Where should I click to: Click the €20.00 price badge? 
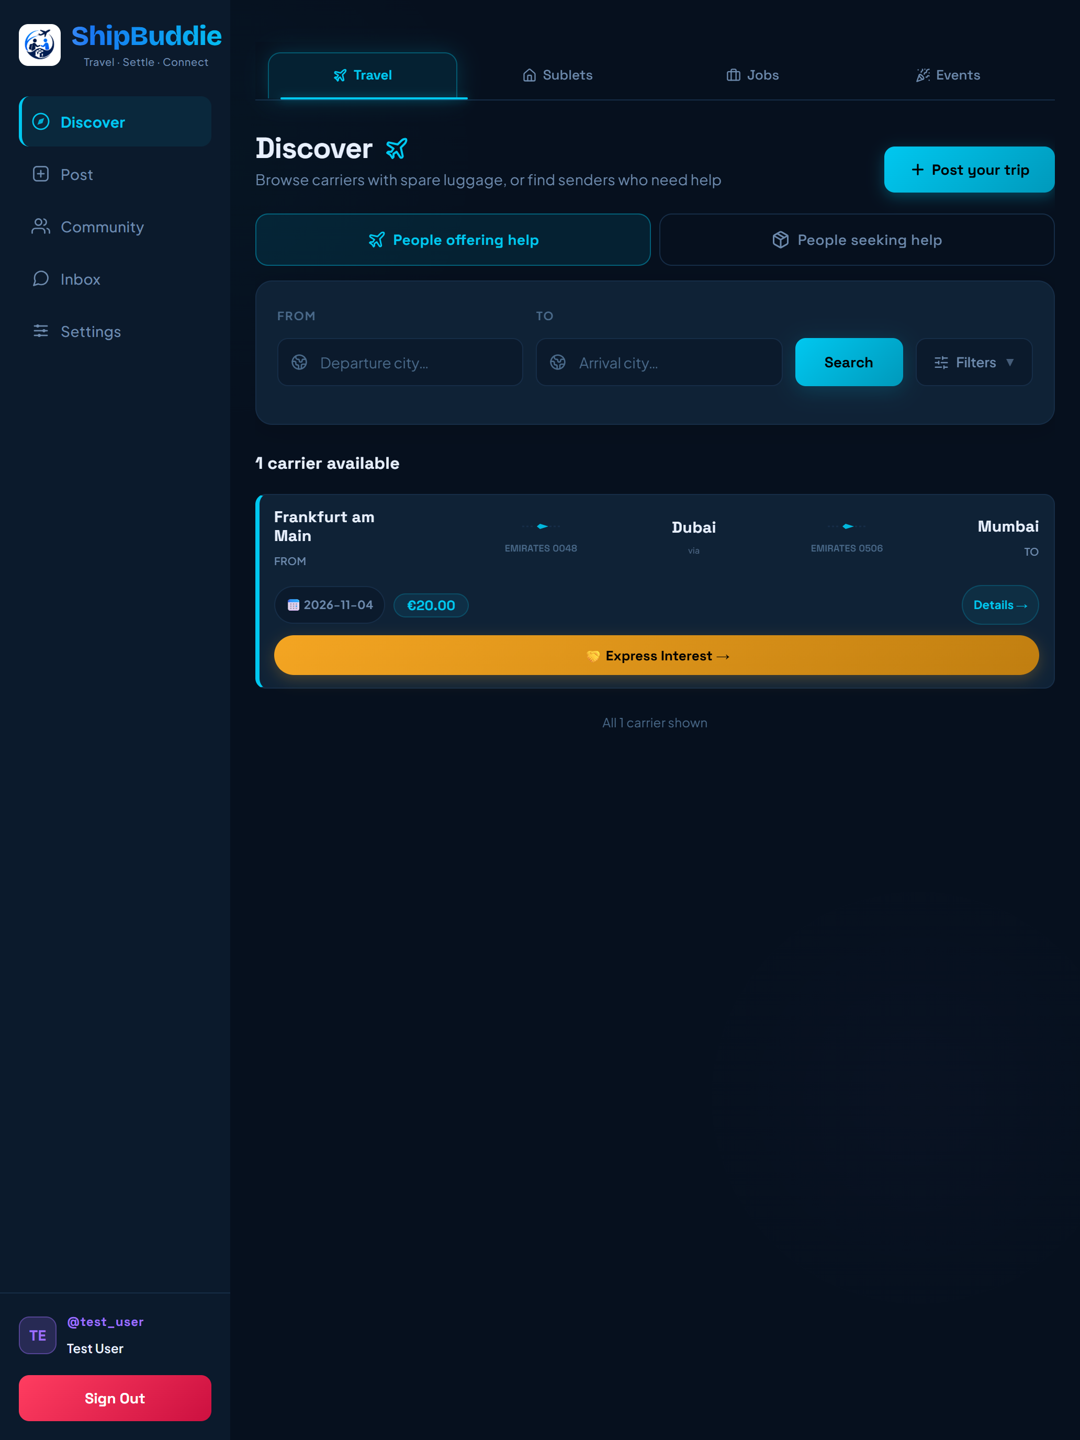431,605
